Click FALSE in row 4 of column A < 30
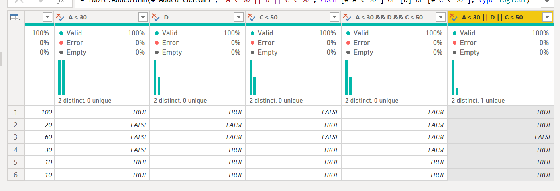 point(102,150)
